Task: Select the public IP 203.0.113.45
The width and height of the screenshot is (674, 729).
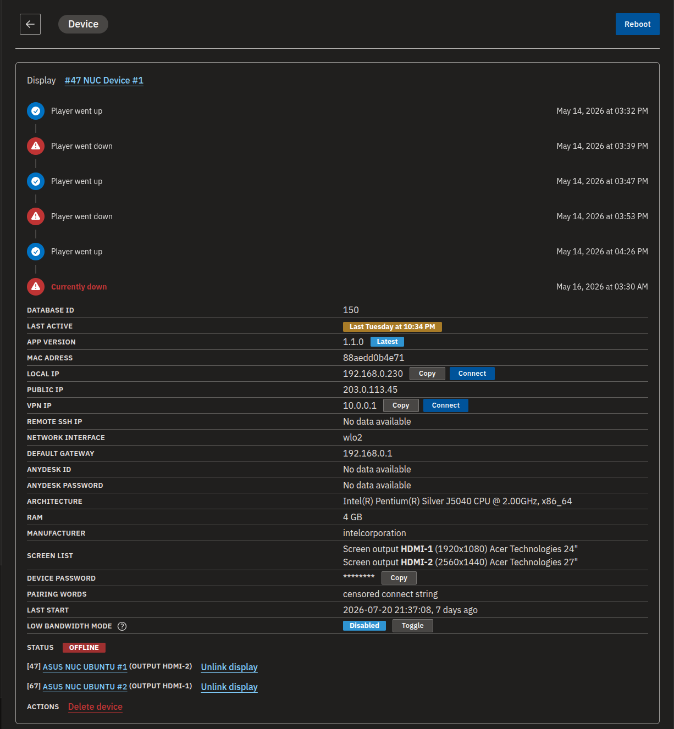Action: (370, 389)
